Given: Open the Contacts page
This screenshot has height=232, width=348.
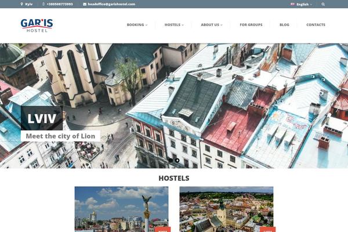Looking at the screenshot, I should pyautogui.click(x=316, y=25).
